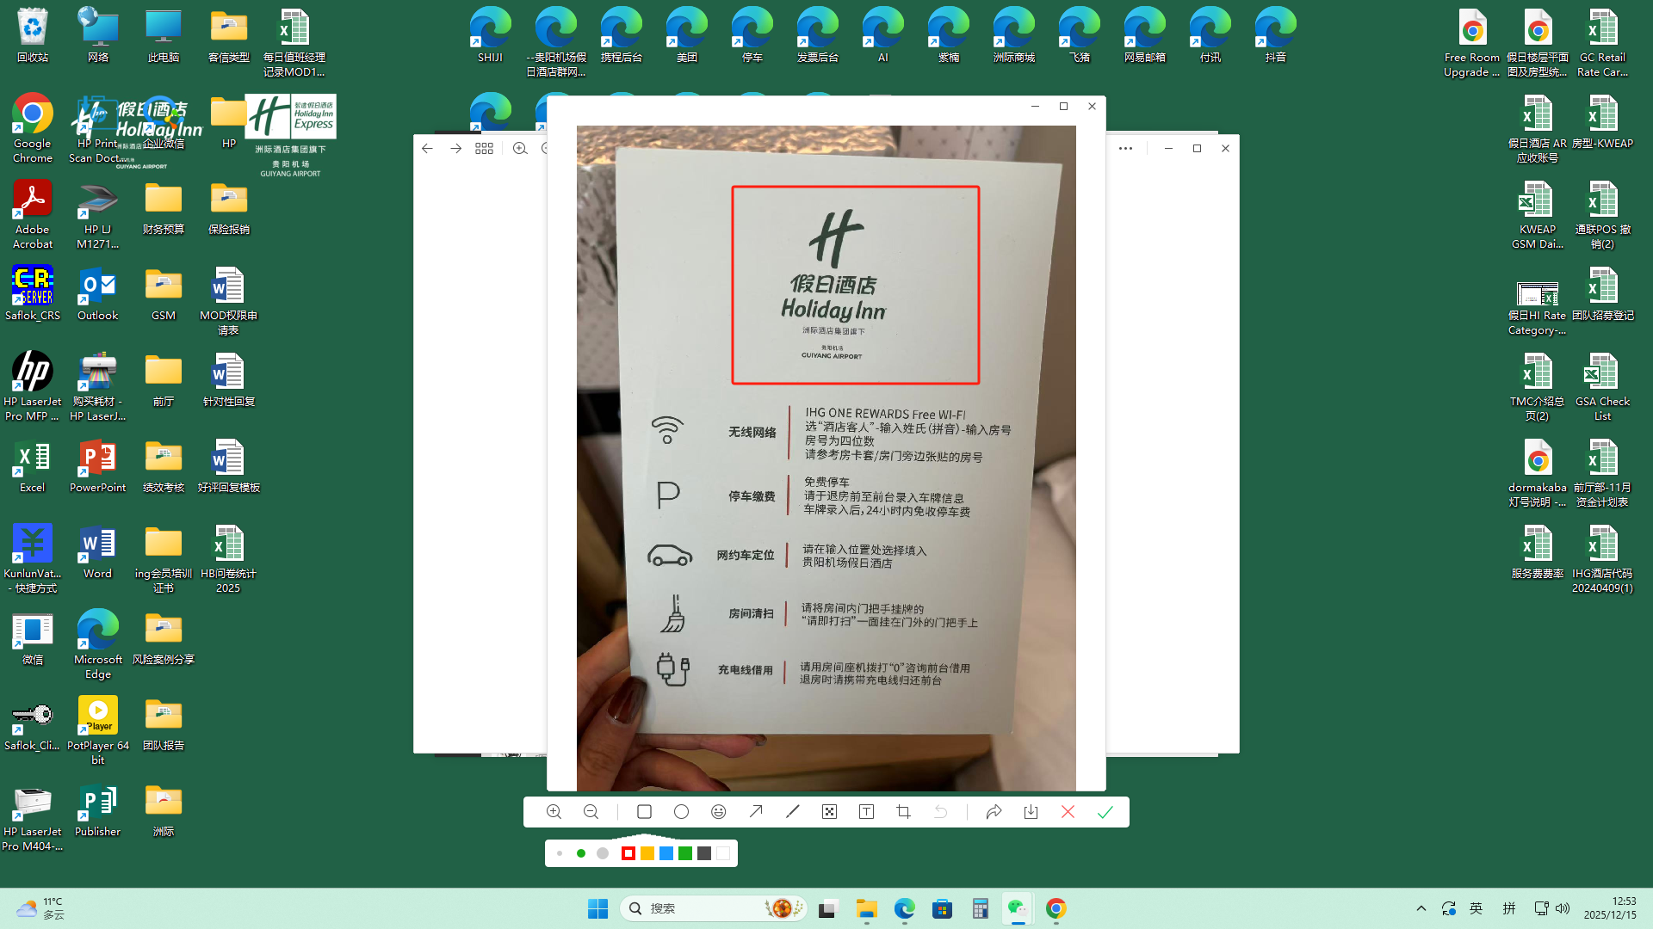Select the rectangle annotation tool
Screen dimensions: 1653x929
pyautogui.click(x=644, y=812)
